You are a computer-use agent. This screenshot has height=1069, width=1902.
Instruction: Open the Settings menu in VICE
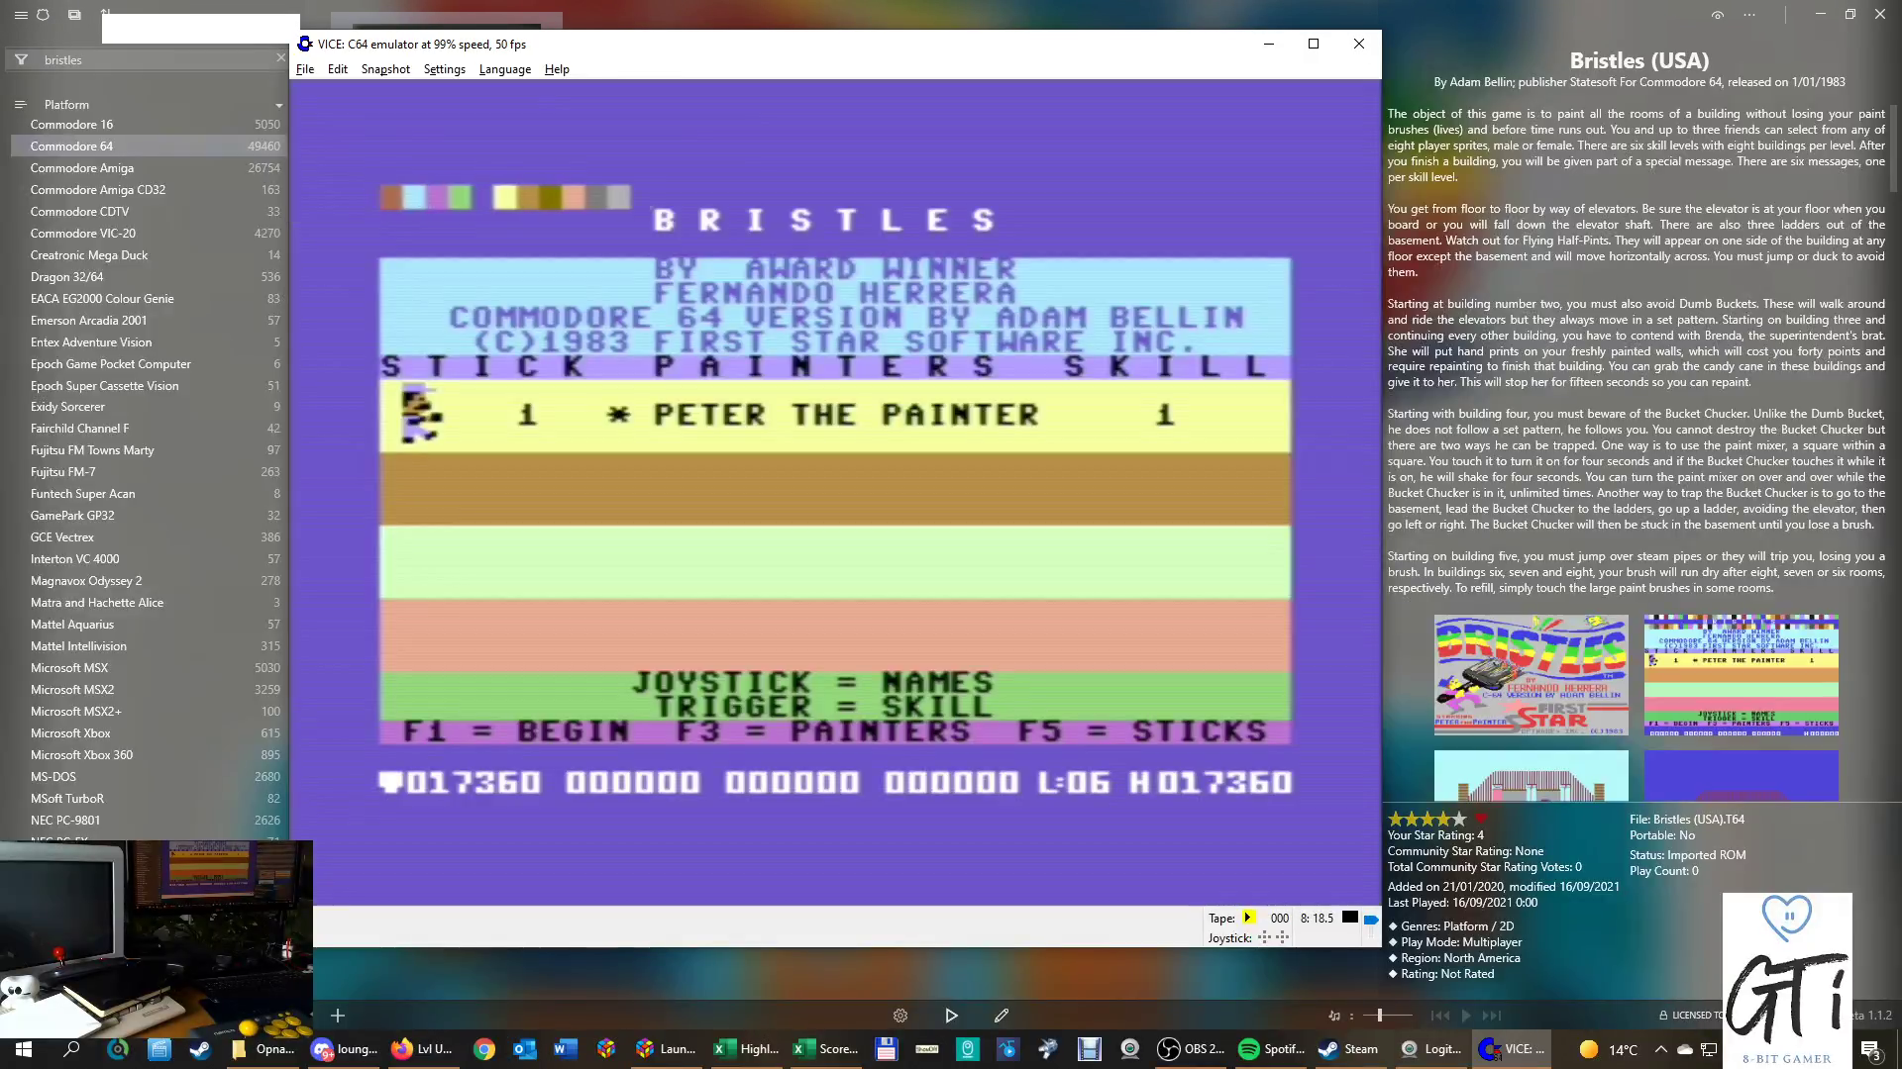tap(444, 69)
